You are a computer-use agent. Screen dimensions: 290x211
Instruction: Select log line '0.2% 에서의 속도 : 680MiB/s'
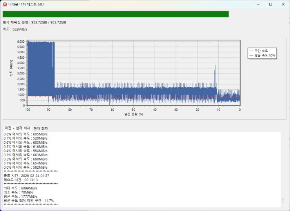click(25, 159)
